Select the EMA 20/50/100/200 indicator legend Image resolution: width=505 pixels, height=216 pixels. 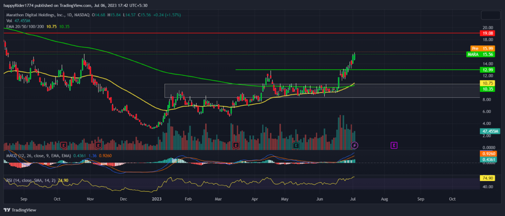(38, 27)
